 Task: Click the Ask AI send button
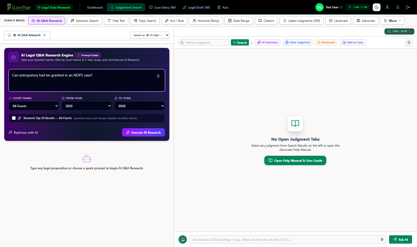[x=401, y=239]
